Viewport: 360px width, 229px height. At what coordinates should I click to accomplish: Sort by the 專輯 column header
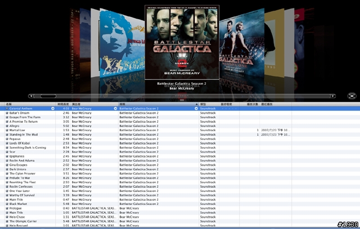coord(159,104)
